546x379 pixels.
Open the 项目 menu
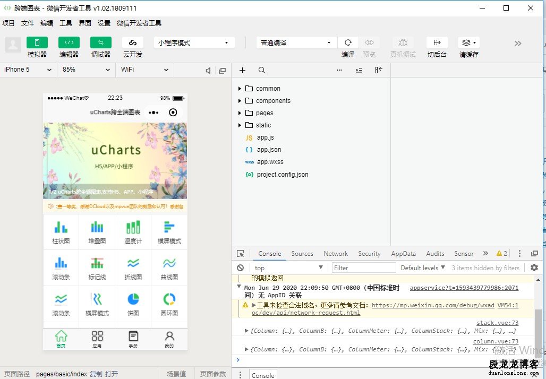tap(8, 23)
